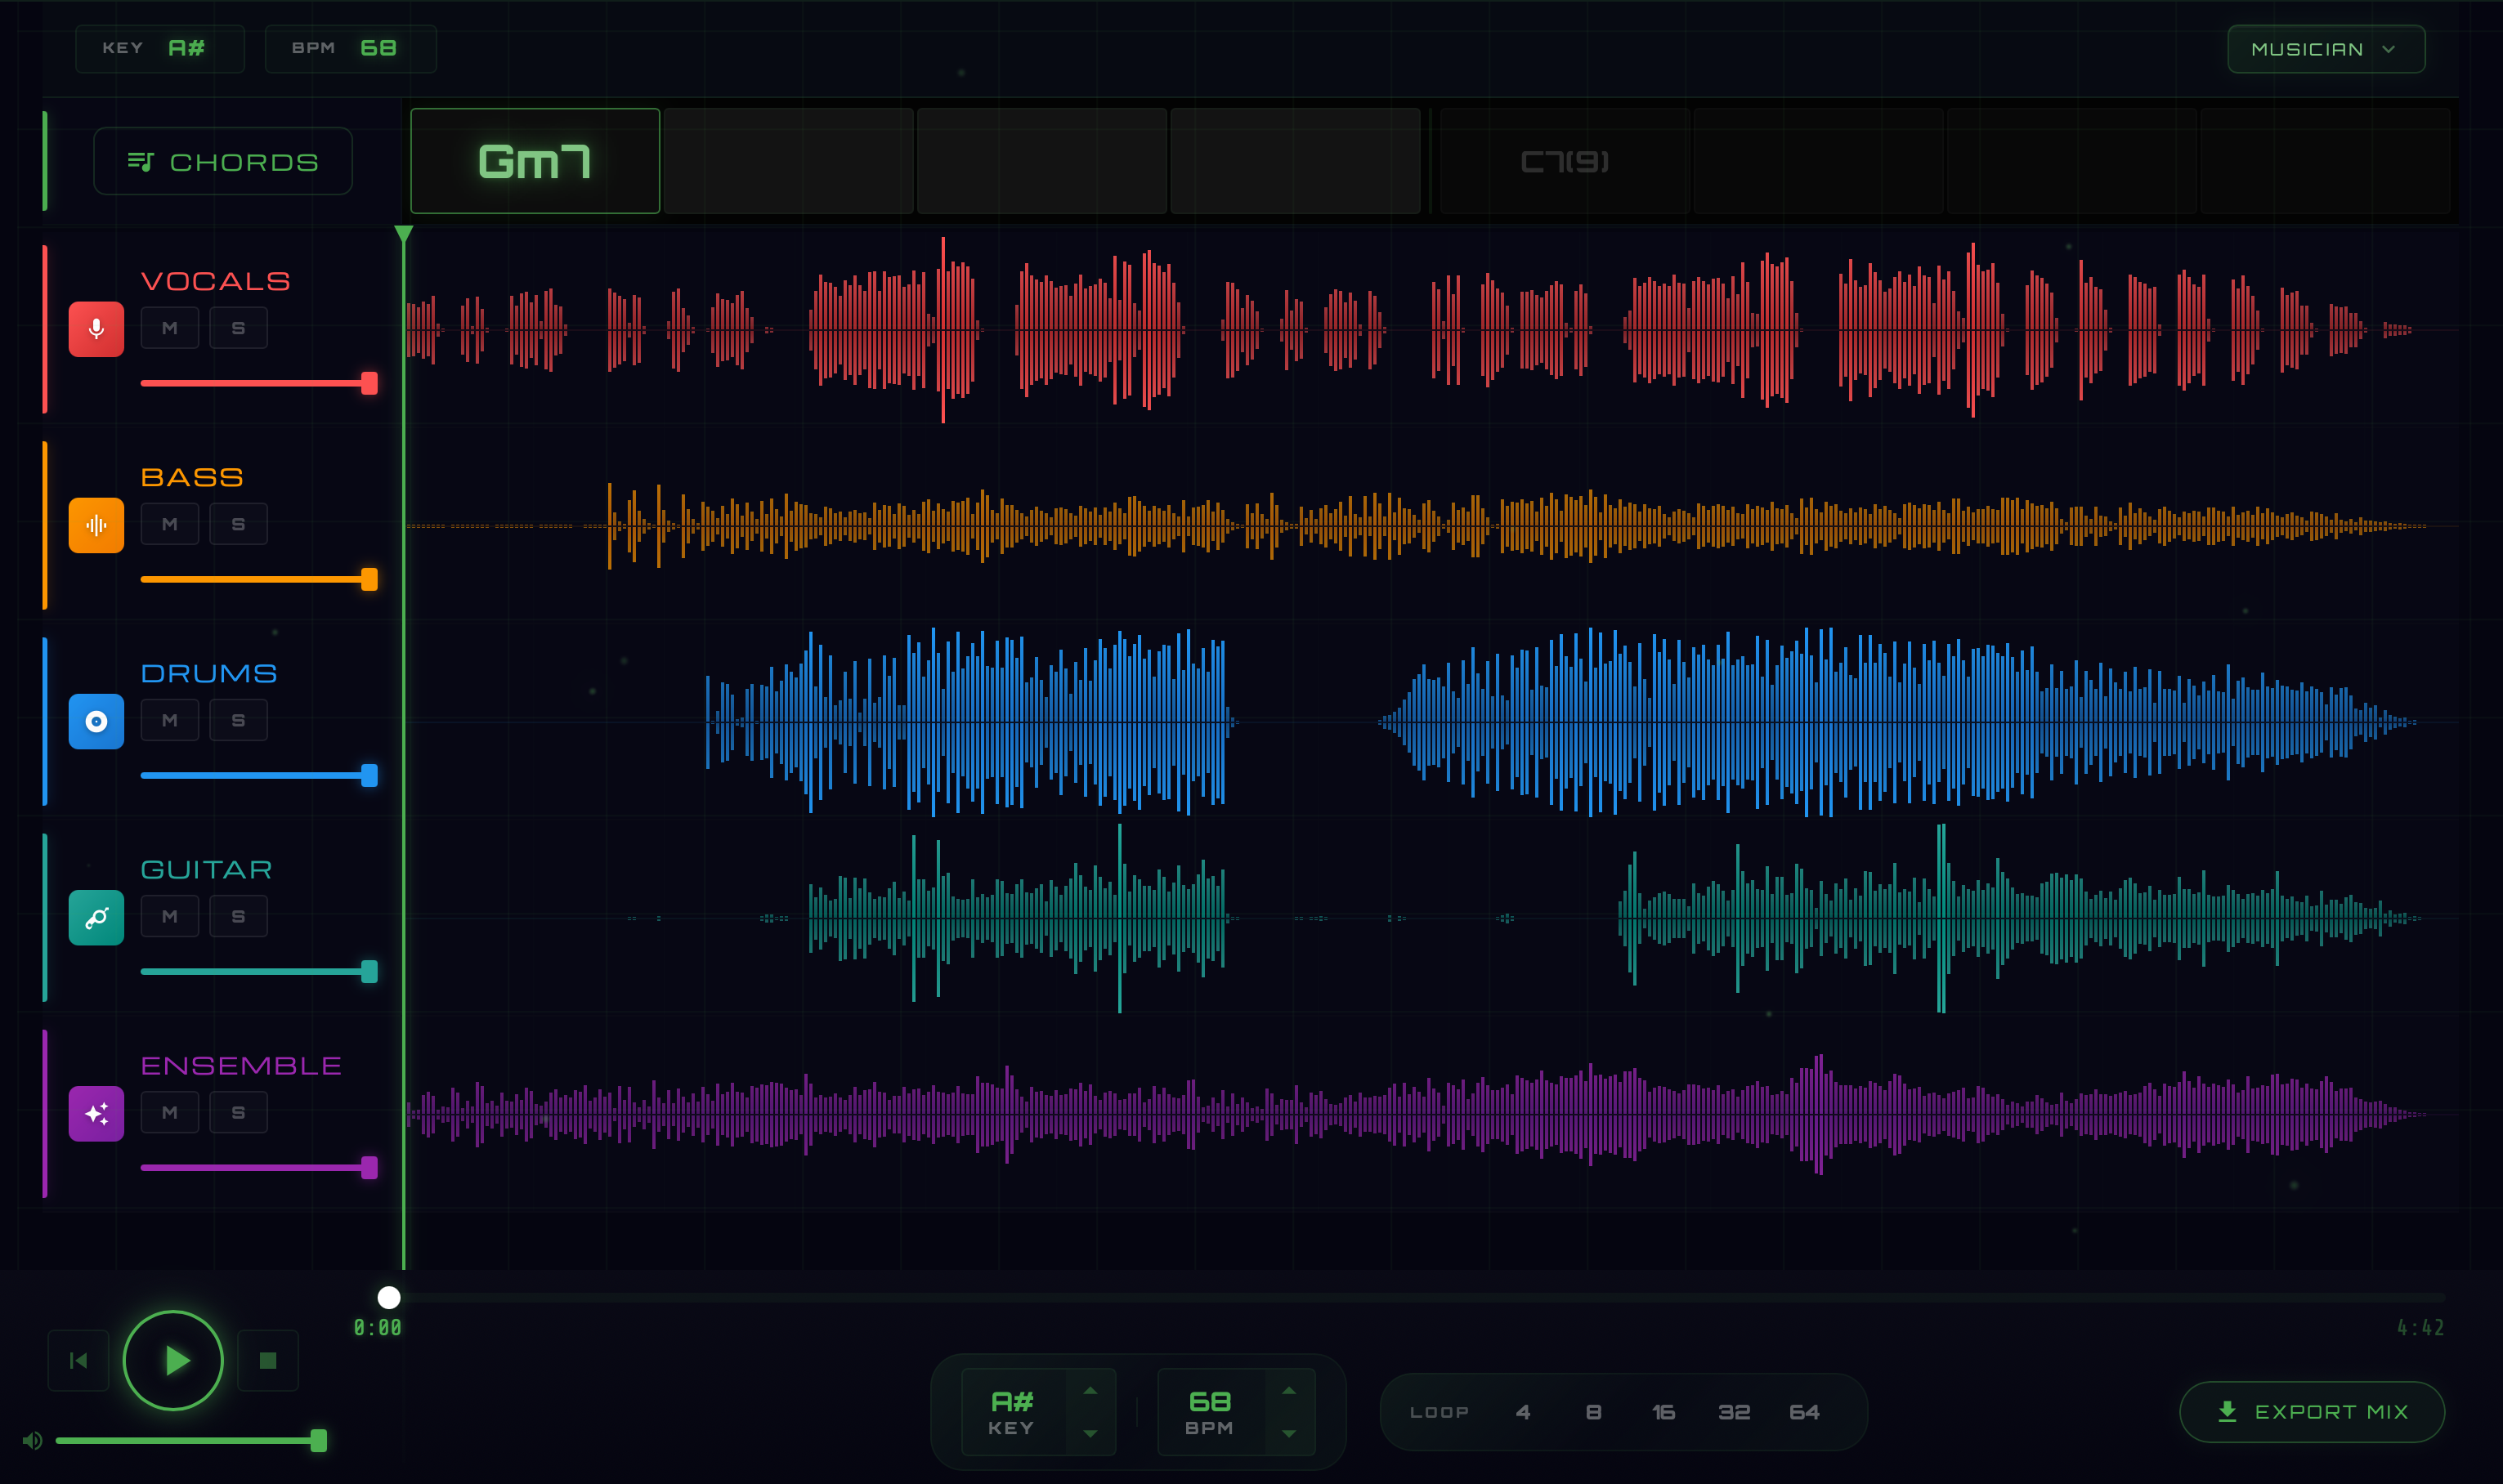The height and width of the screenshot is (1484, 2503).
Task: Set loop length to 16
Action: click(1665, 1411)
